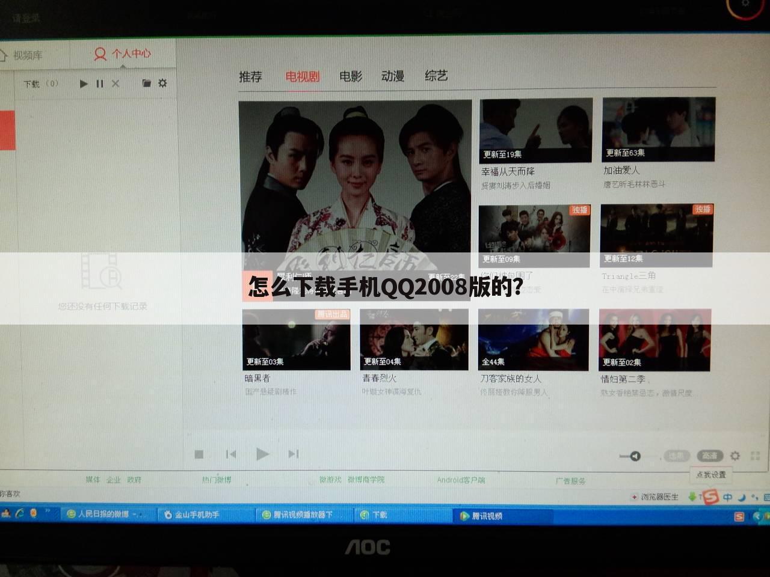This screenshot has width=770, height=577.
Task: Click the 微游戏 link
Action: [x=330, y=480]
